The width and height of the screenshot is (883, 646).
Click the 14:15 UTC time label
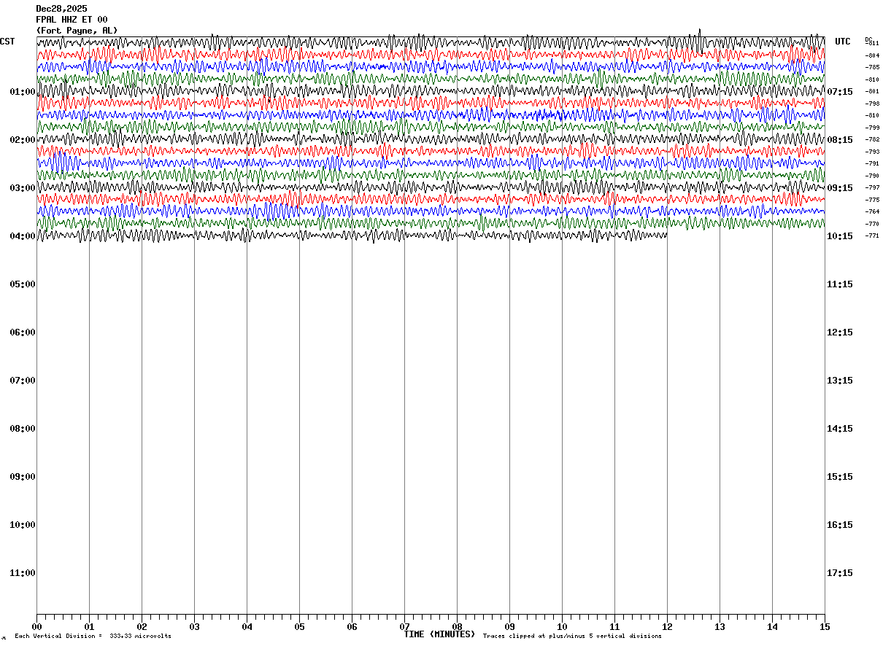[840, 429]
